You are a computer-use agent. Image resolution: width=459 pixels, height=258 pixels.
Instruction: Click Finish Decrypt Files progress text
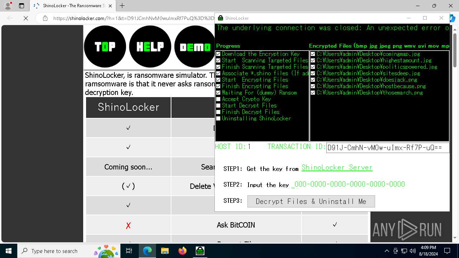pos(251,112)
